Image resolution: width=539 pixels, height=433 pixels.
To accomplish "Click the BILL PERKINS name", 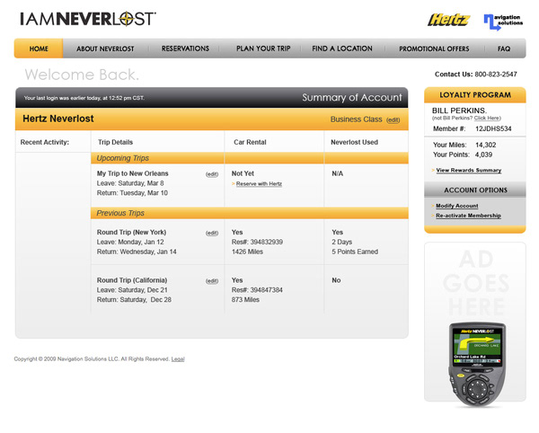I will coord(459,110).
